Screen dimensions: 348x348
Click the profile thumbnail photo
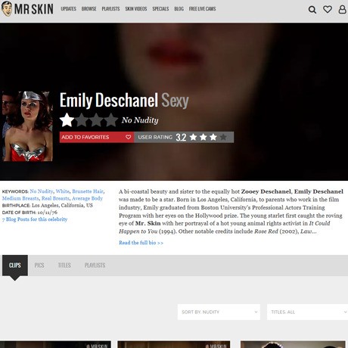[27, 126]
